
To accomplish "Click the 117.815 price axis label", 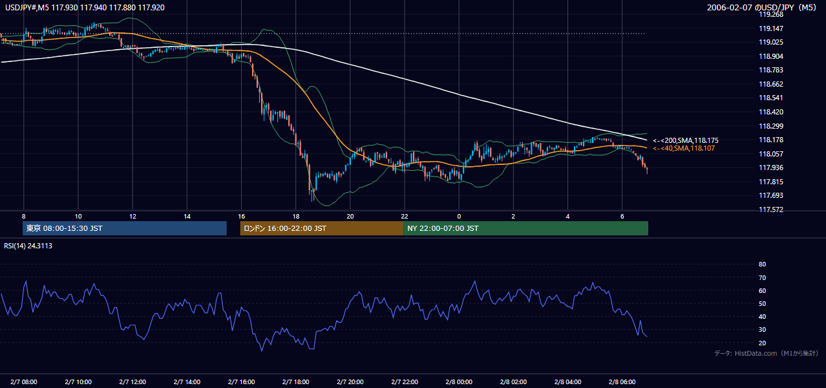I will 771,182.
